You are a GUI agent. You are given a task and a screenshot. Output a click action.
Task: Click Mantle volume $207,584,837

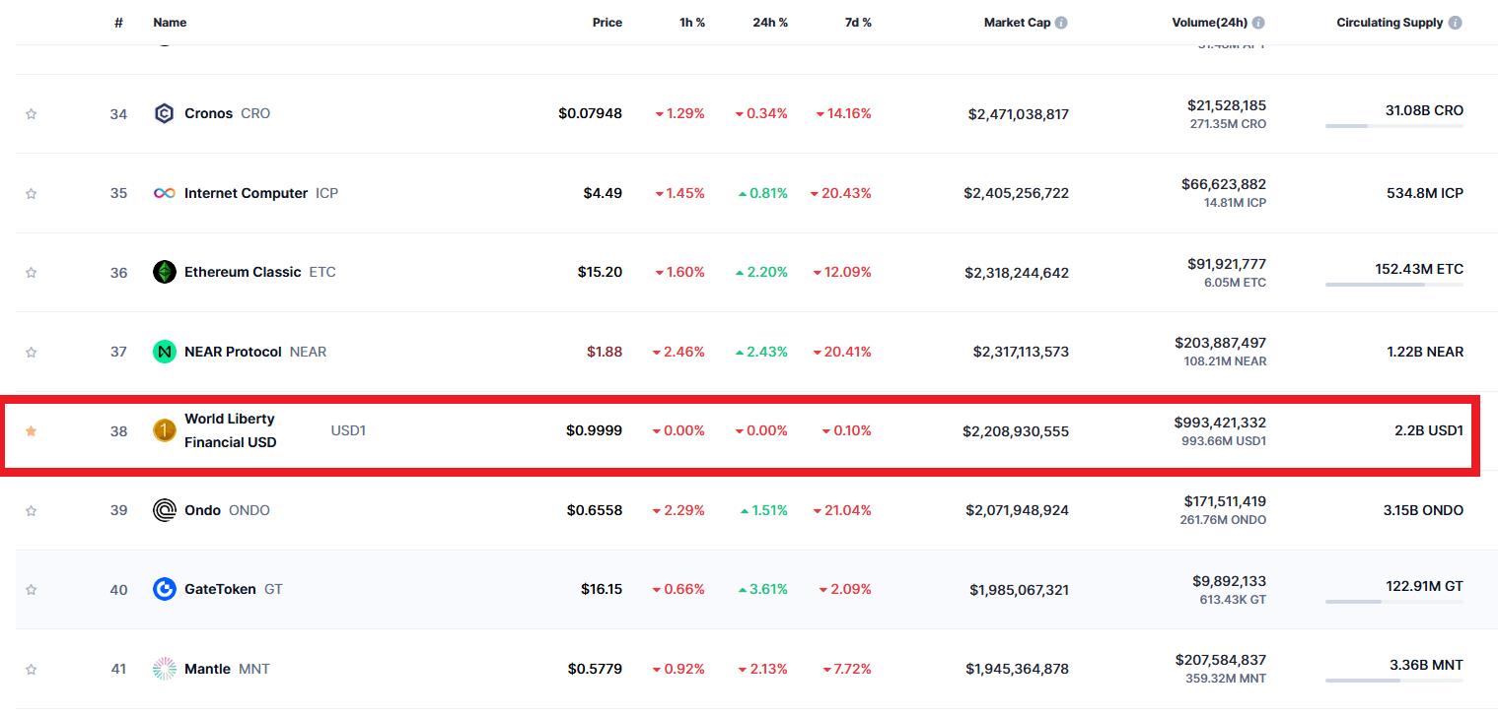(x=1221, y=660)
